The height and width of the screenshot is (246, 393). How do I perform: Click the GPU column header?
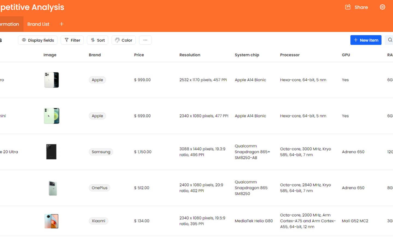click(x=346, y=55)
